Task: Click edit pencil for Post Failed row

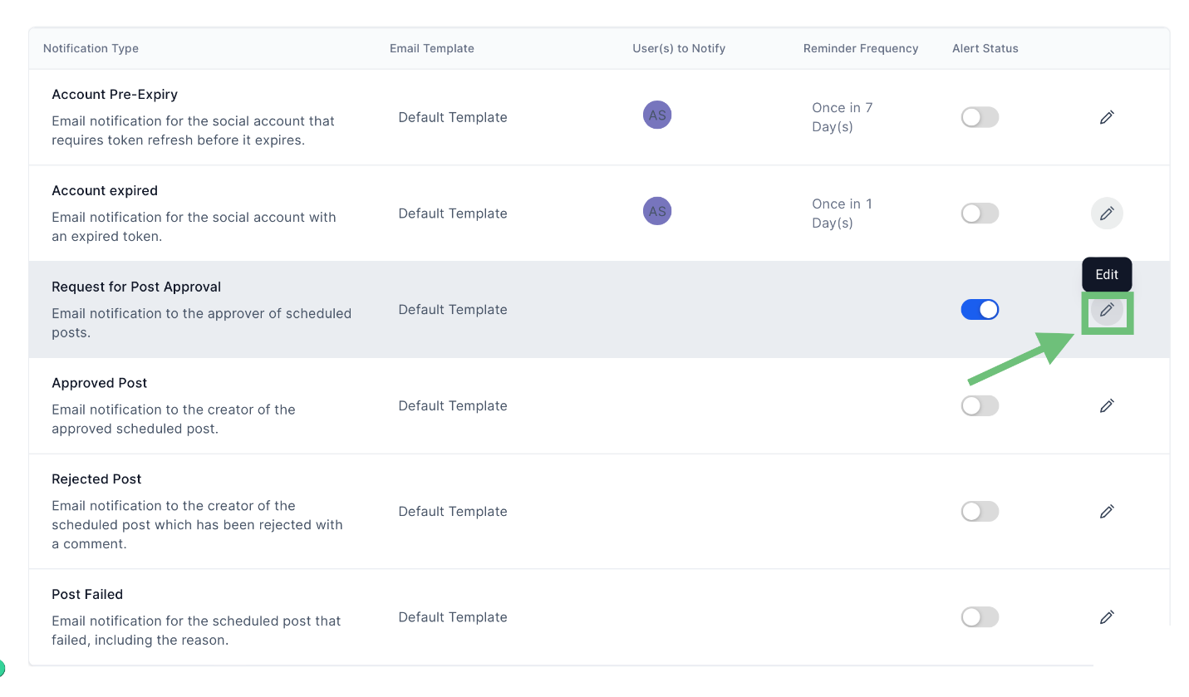Action: 1107,617
